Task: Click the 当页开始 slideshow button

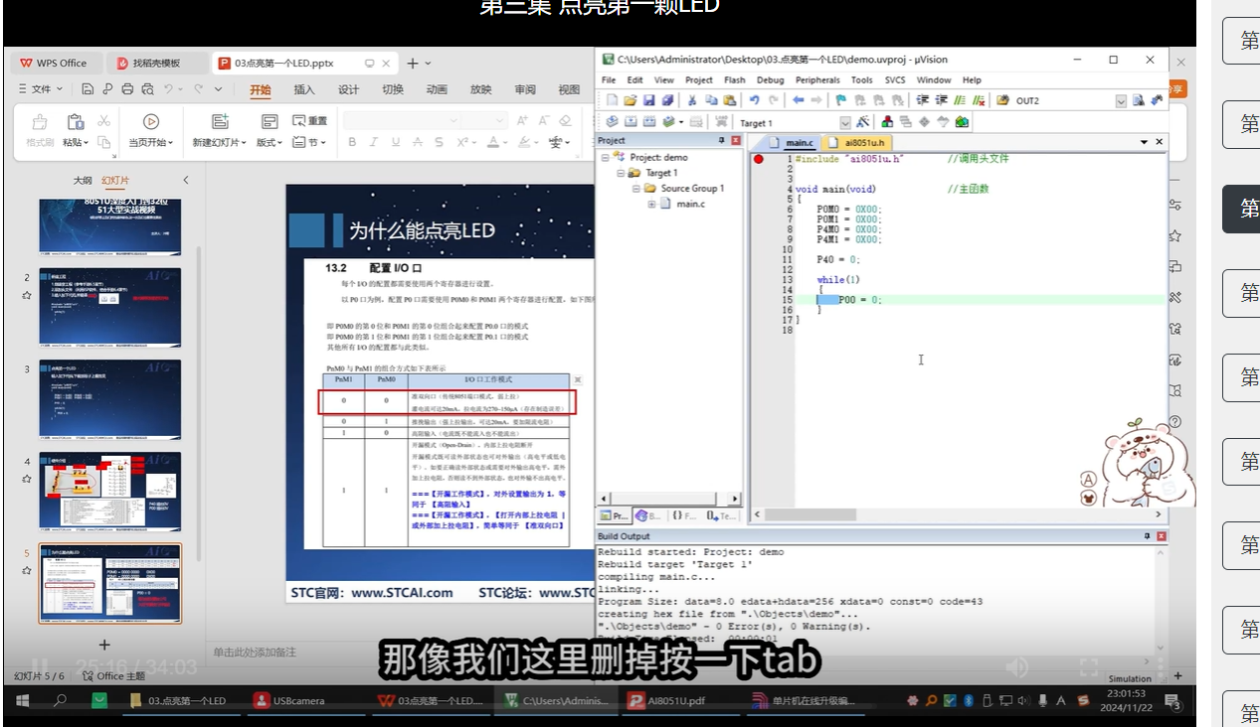Action: click(x=151, y=131)
